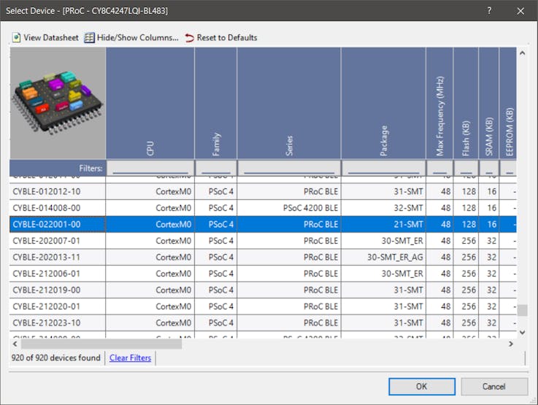This screenshot has height=405, width=538.
Task: Open the Package filter field
Action: [x=383, y=169]
